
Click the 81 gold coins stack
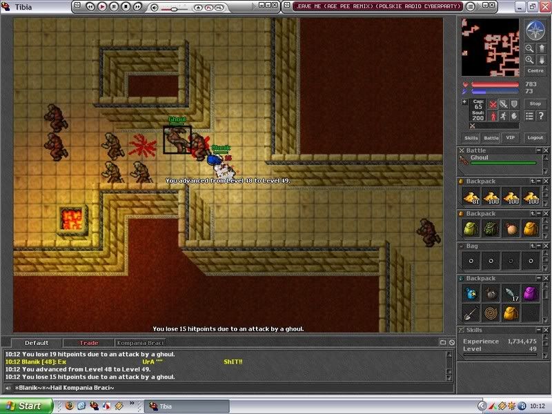click(471, 197)
